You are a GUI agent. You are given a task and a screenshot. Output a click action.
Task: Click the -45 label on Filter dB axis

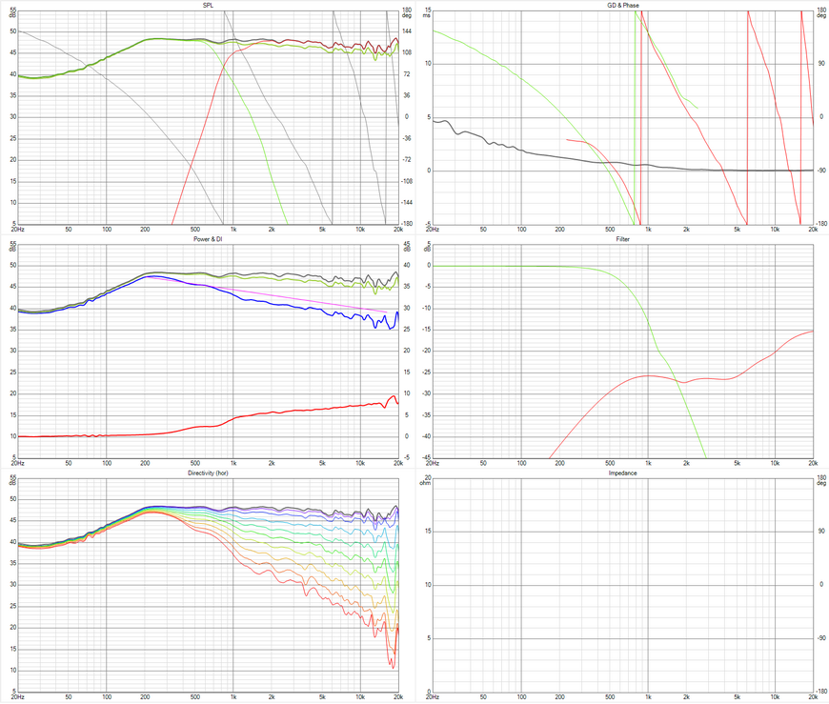click(426, 458)
